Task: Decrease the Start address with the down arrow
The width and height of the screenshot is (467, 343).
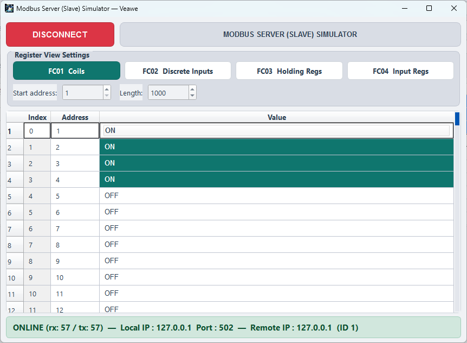Action: [107, 96]
